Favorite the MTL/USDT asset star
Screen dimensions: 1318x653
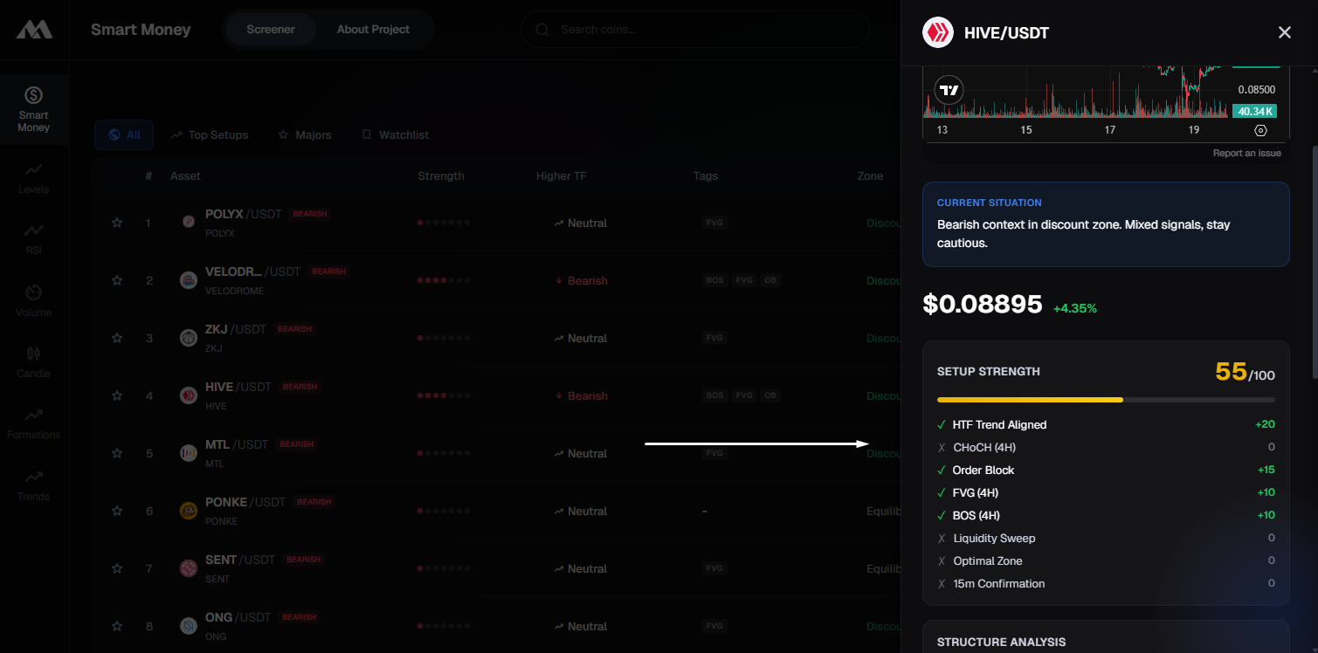[x=117, y=454]
